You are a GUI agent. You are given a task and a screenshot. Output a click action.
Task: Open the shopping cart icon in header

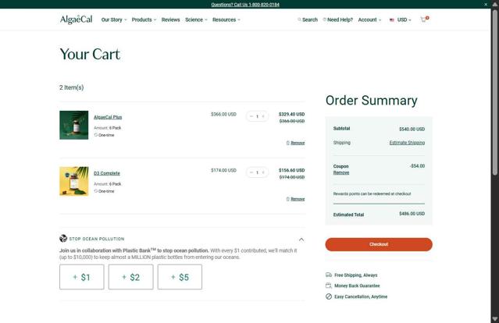[425, 20]
